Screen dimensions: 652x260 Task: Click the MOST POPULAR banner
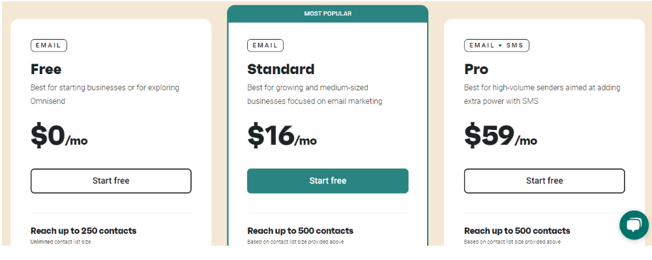(328, 14)
